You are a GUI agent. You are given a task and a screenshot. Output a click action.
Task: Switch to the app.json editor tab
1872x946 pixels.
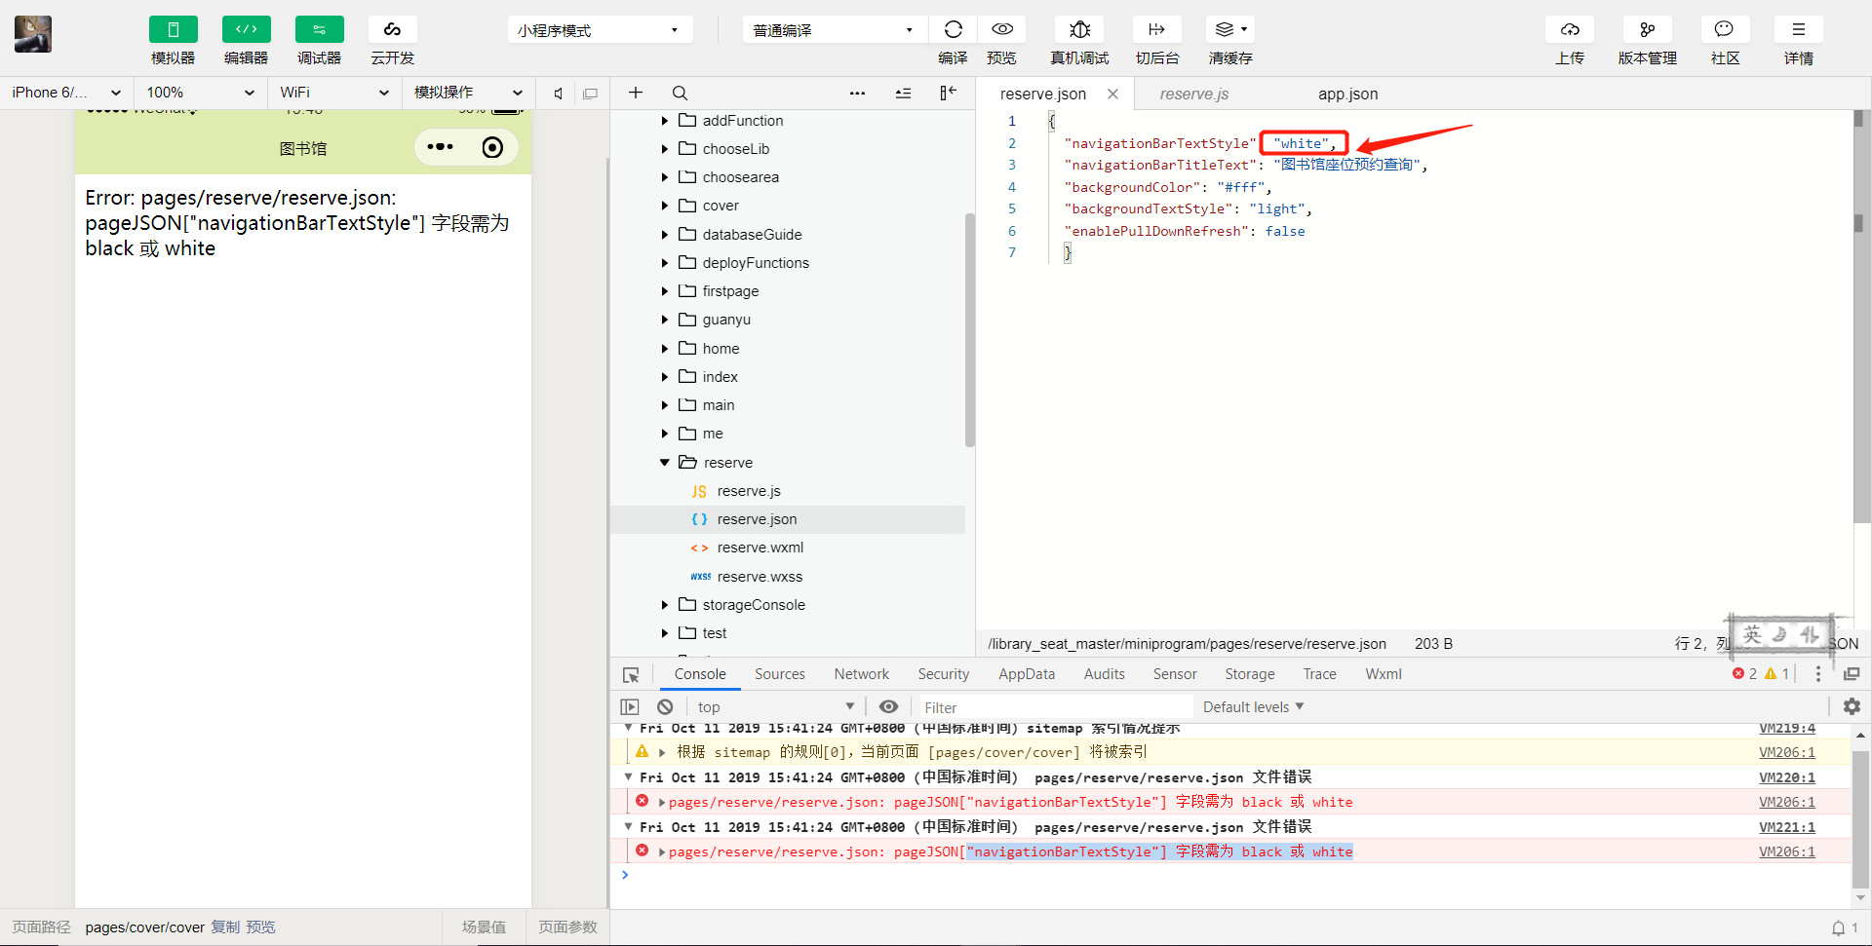pos(1347,95)
